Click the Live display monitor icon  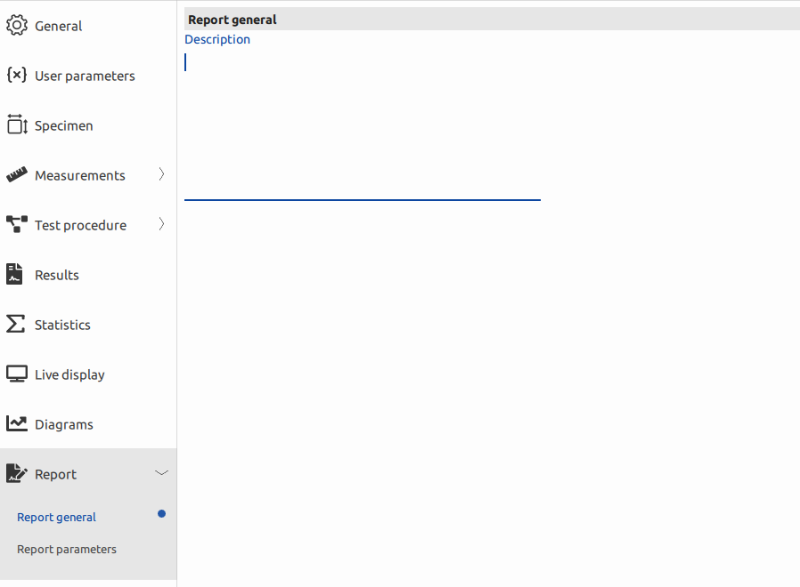(17, 374)
